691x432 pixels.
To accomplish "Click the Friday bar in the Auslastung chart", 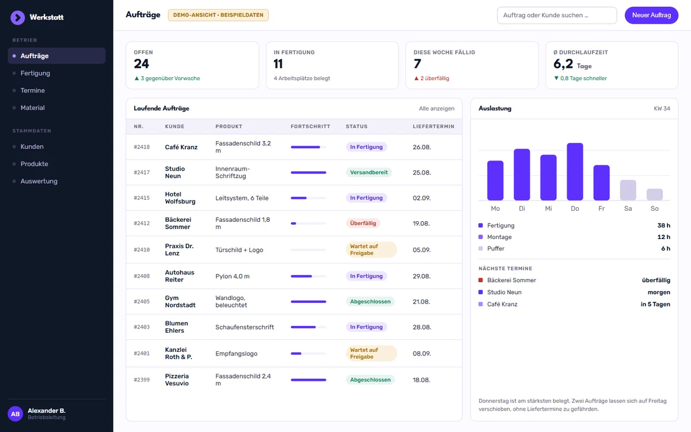I will pos(601,183).
